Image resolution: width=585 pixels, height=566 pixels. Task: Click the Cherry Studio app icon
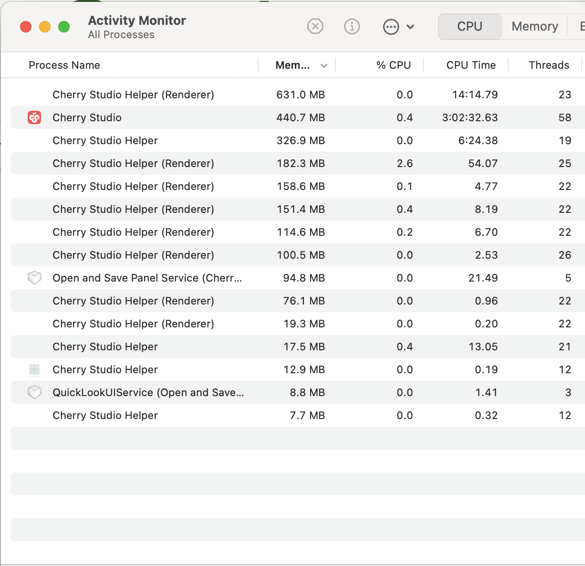click(34, 117)
